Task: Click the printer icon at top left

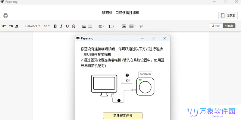Action: [x=5, y=16]
